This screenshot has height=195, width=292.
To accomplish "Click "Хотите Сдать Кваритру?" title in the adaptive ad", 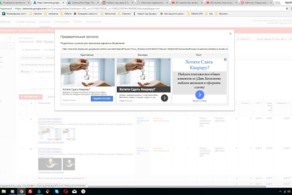I will coord(76,89).
